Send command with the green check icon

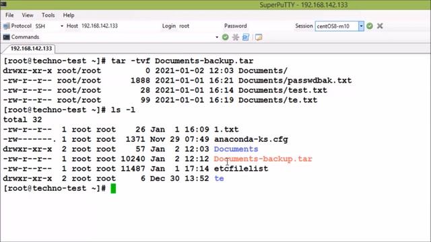[x=226, y=37]
